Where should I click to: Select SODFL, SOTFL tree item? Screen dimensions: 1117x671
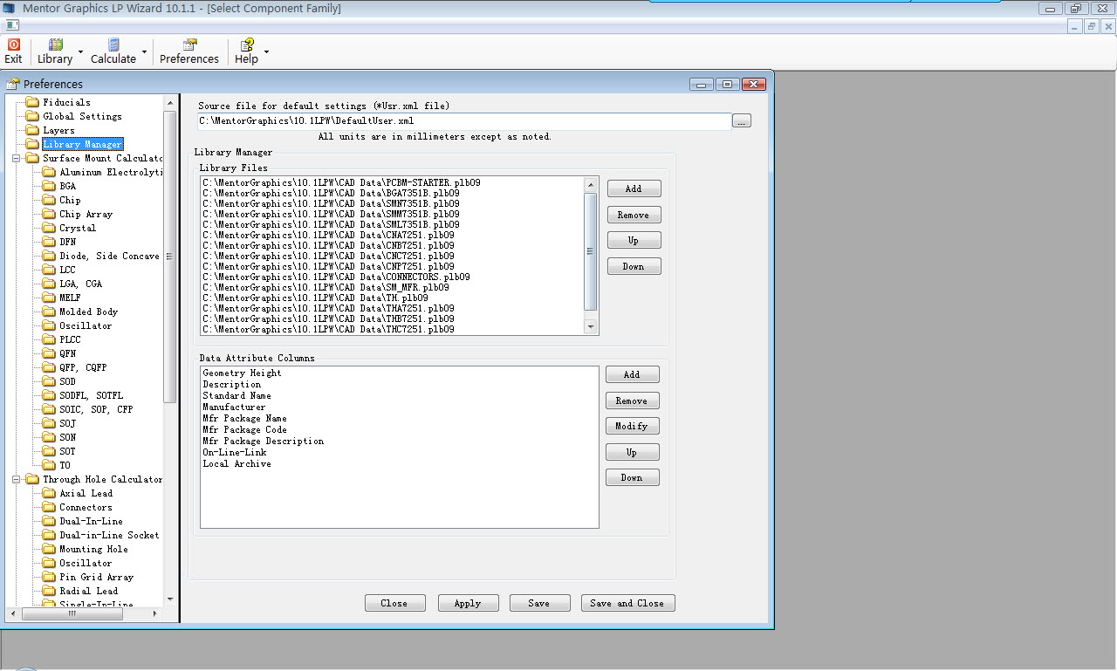point(91,395)
